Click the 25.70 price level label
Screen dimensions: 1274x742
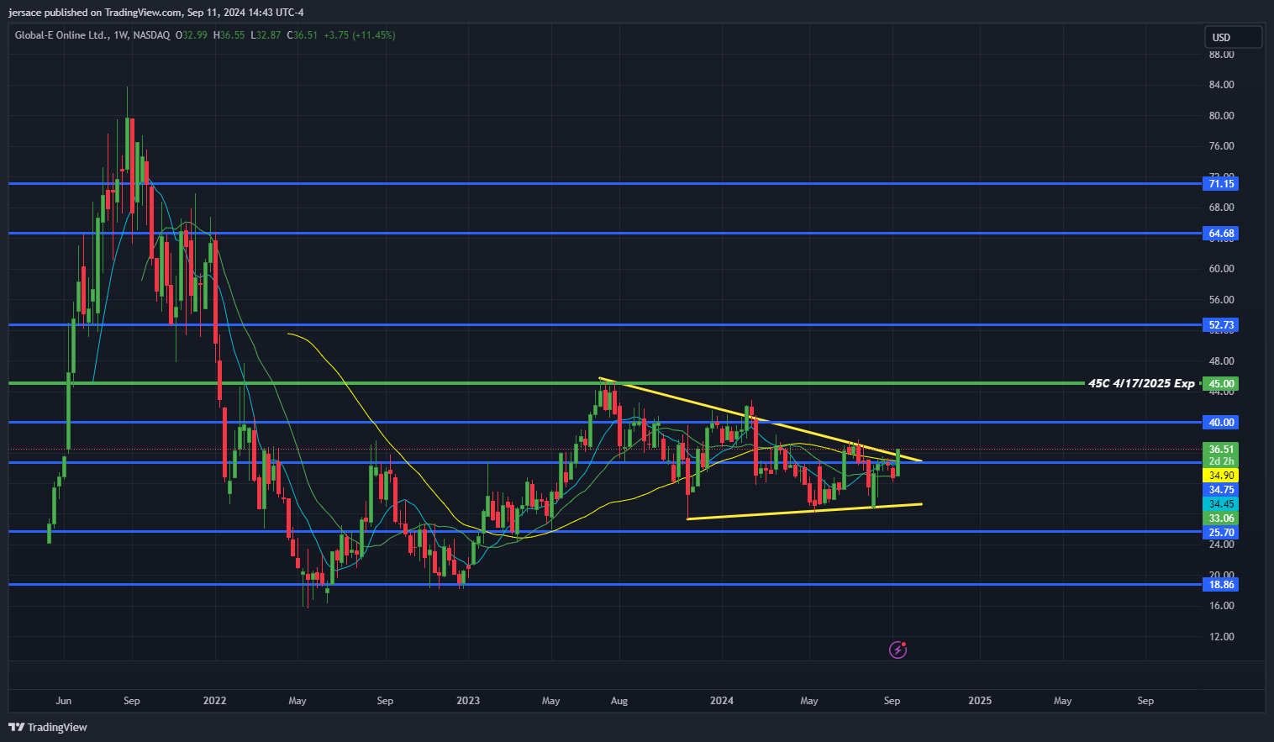tap(1220, 533)
